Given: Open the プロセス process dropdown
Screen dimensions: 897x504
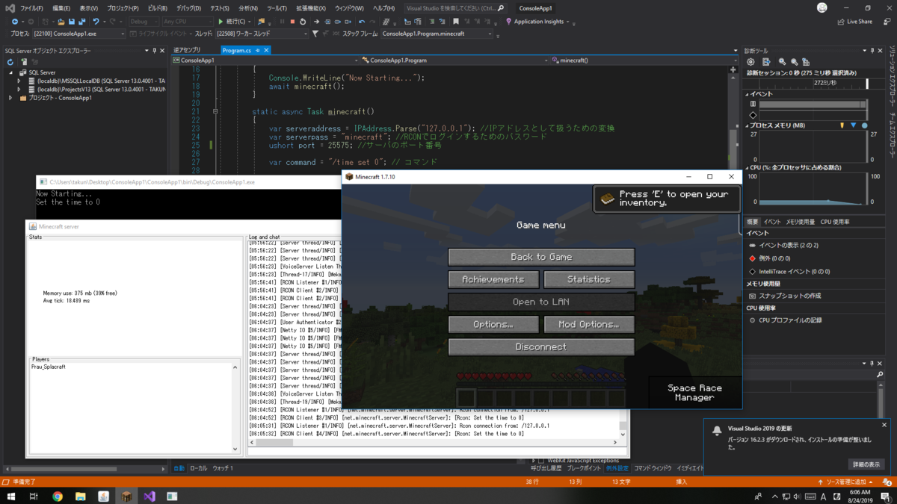Looking at the screenshot, I should [122, 33].
